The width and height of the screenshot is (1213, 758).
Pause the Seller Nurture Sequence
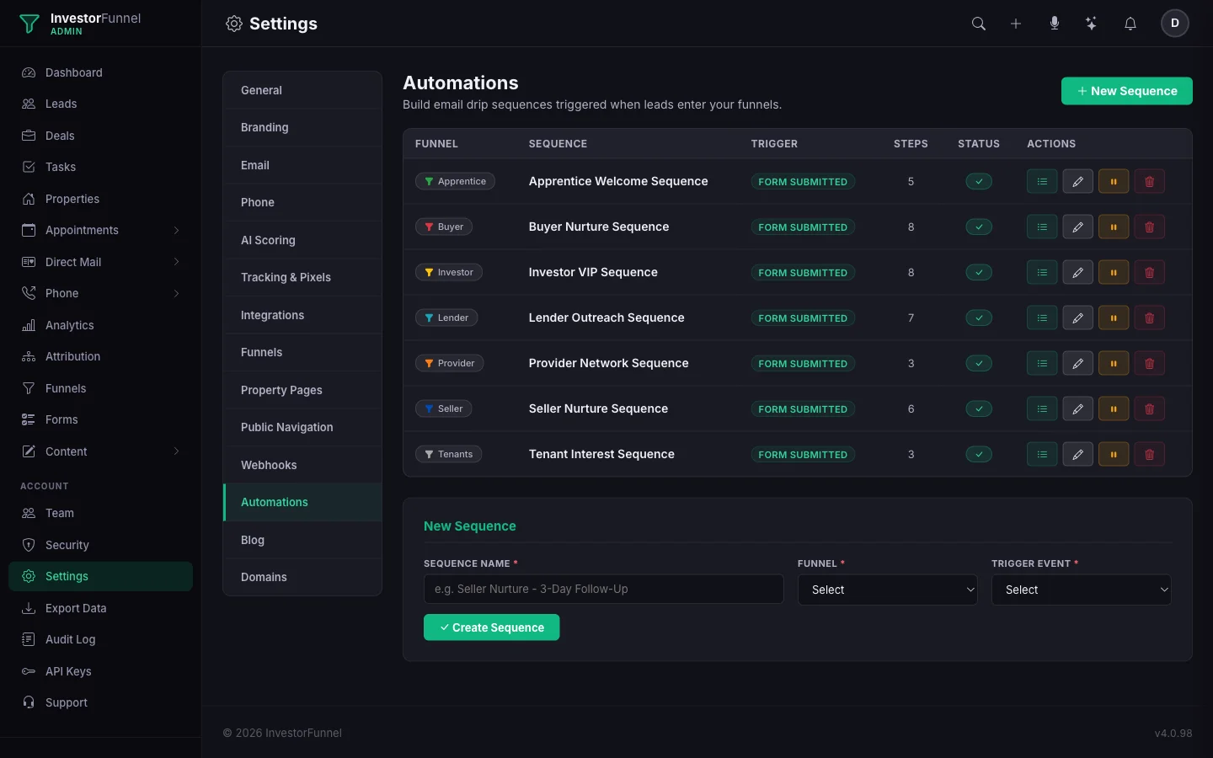pyautogui.click(x=1114, y=409)
